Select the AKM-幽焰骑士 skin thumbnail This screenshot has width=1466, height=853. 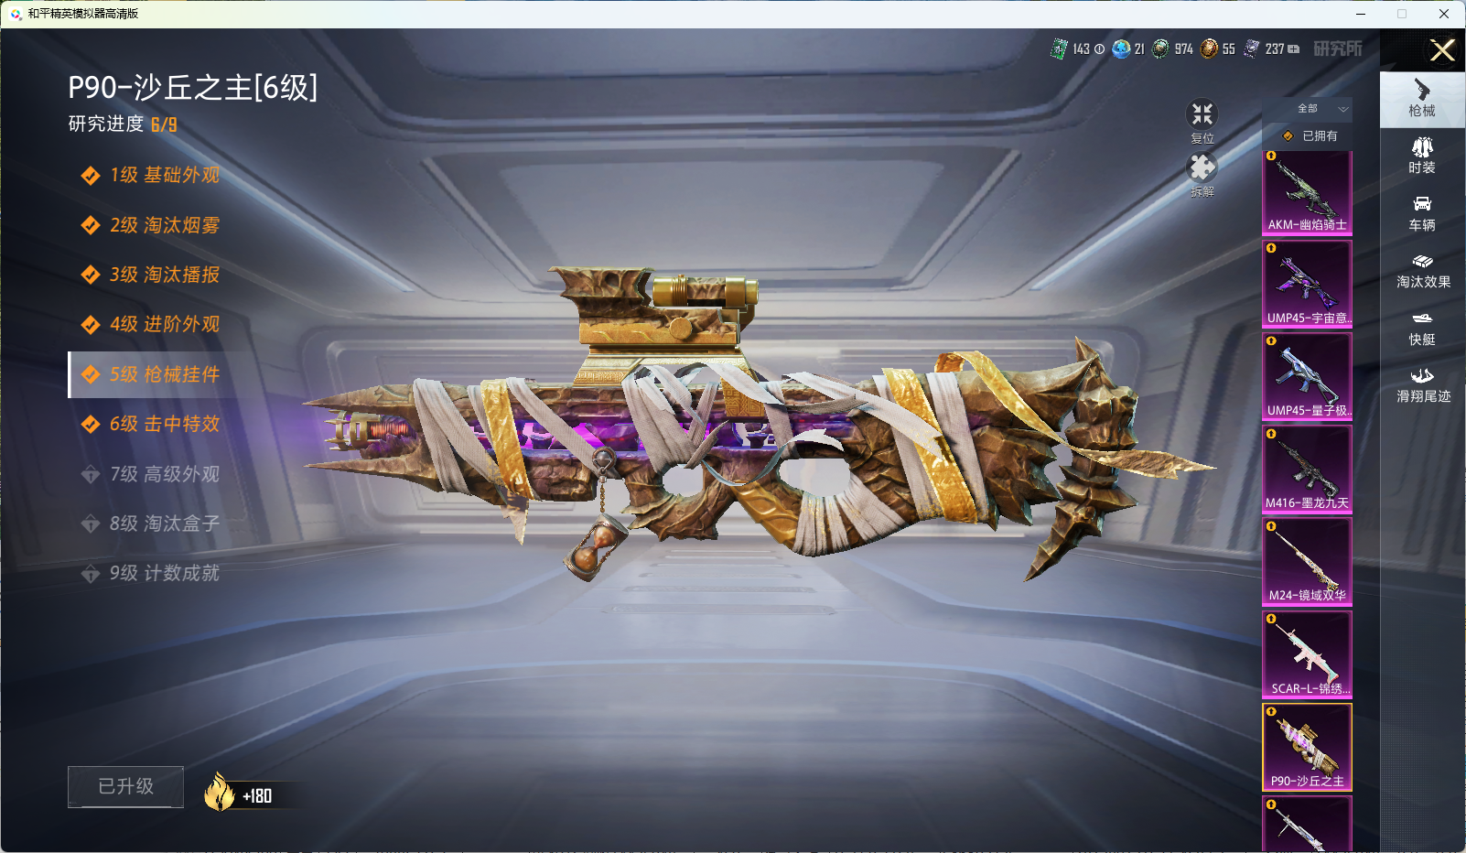click(x=1307, y=193)
